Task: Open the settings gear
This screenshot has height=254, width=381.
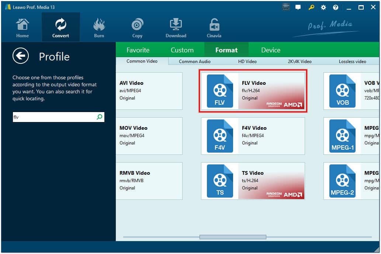Action: [x=323, y=7]
